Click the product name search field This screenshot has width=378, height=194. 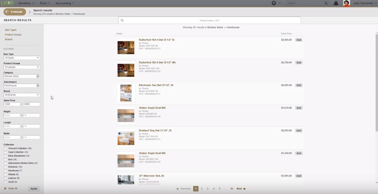(x=209, y=20)
